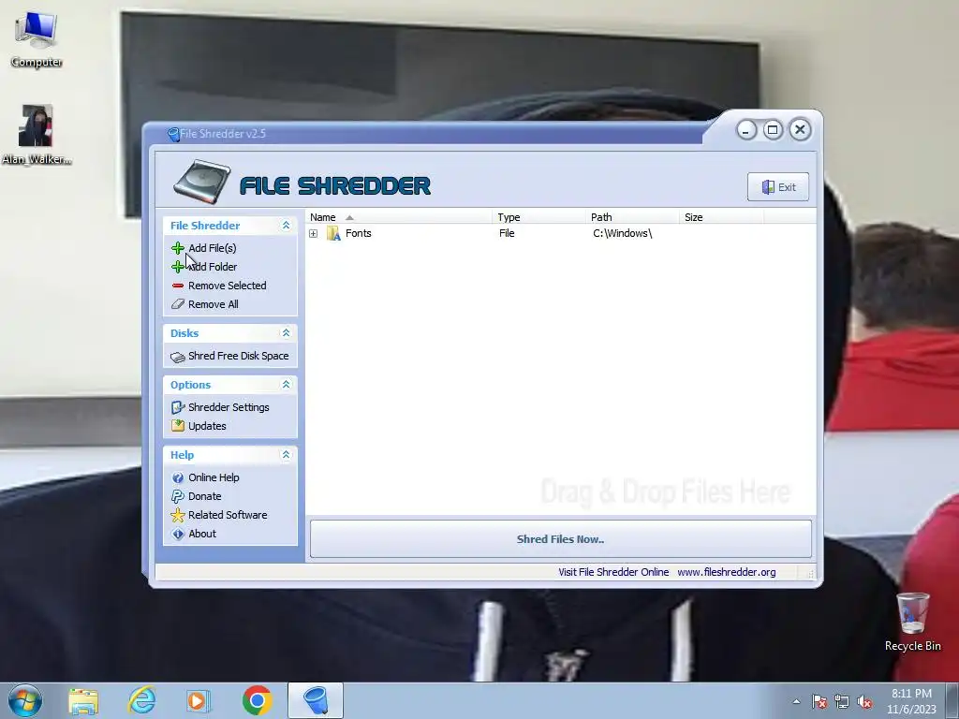This screenshot has width=959, height=719.
Task: Click the star icon for Related Software
Action: (x=177, y=515)
